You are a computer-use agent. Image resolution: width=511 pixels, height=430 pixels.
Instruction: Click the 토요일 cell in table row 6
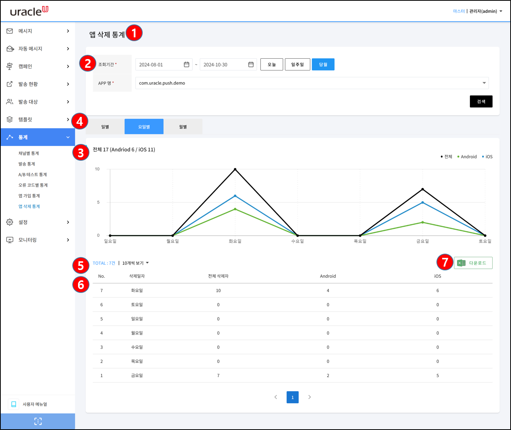pyautogui.click(x=137, y=304)
